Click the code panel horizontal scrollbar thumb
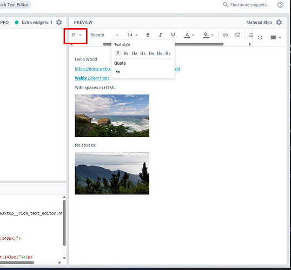 (x=17, y=262)
